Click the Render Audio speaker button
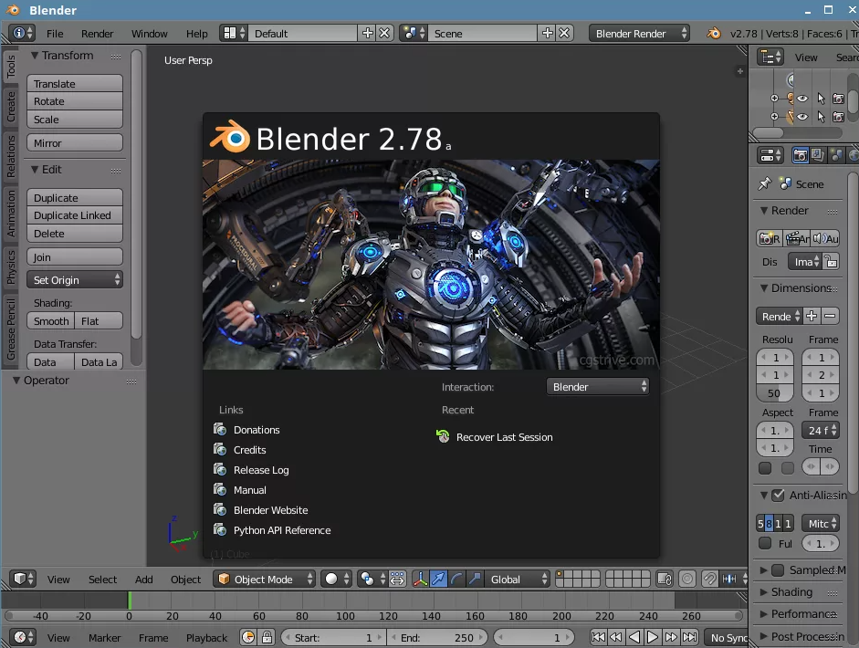Screen dimensions: 859x648 pos(825,238)
